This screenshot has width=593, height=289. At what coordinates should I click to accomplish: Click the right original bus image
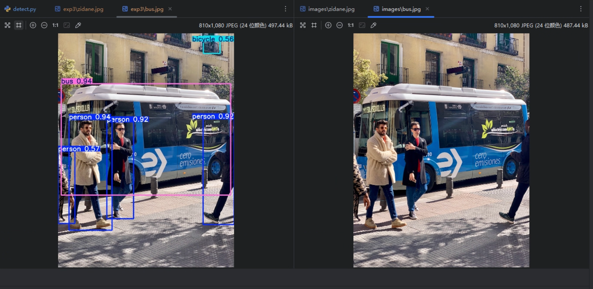click(x=441, y=150)
